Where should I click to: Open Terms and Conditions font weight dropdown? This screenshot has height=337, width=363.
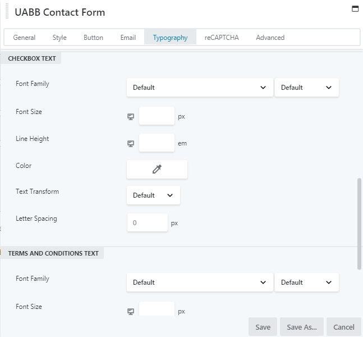coord(306,283)
